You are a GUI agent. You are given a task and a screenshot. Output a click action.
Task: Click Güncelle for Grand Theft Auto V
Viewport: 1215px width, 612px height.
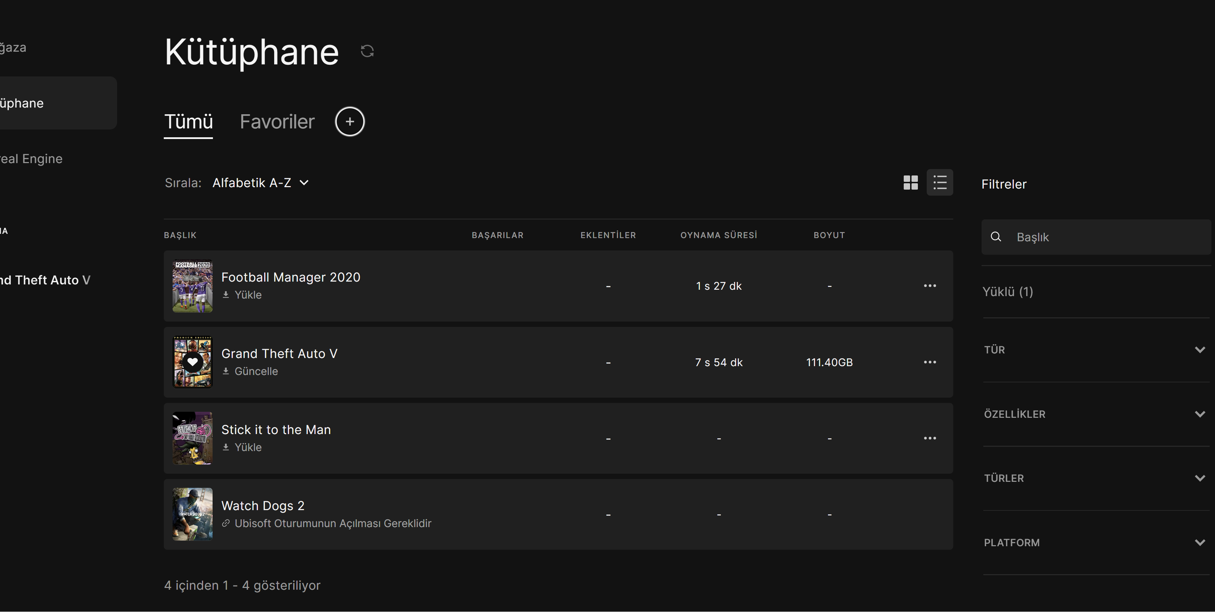[256, 371]
